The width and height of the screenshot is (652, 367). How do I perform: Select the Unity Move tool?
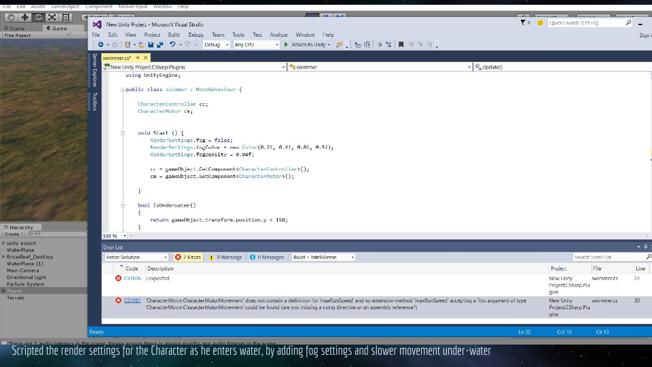click(24, 17)
